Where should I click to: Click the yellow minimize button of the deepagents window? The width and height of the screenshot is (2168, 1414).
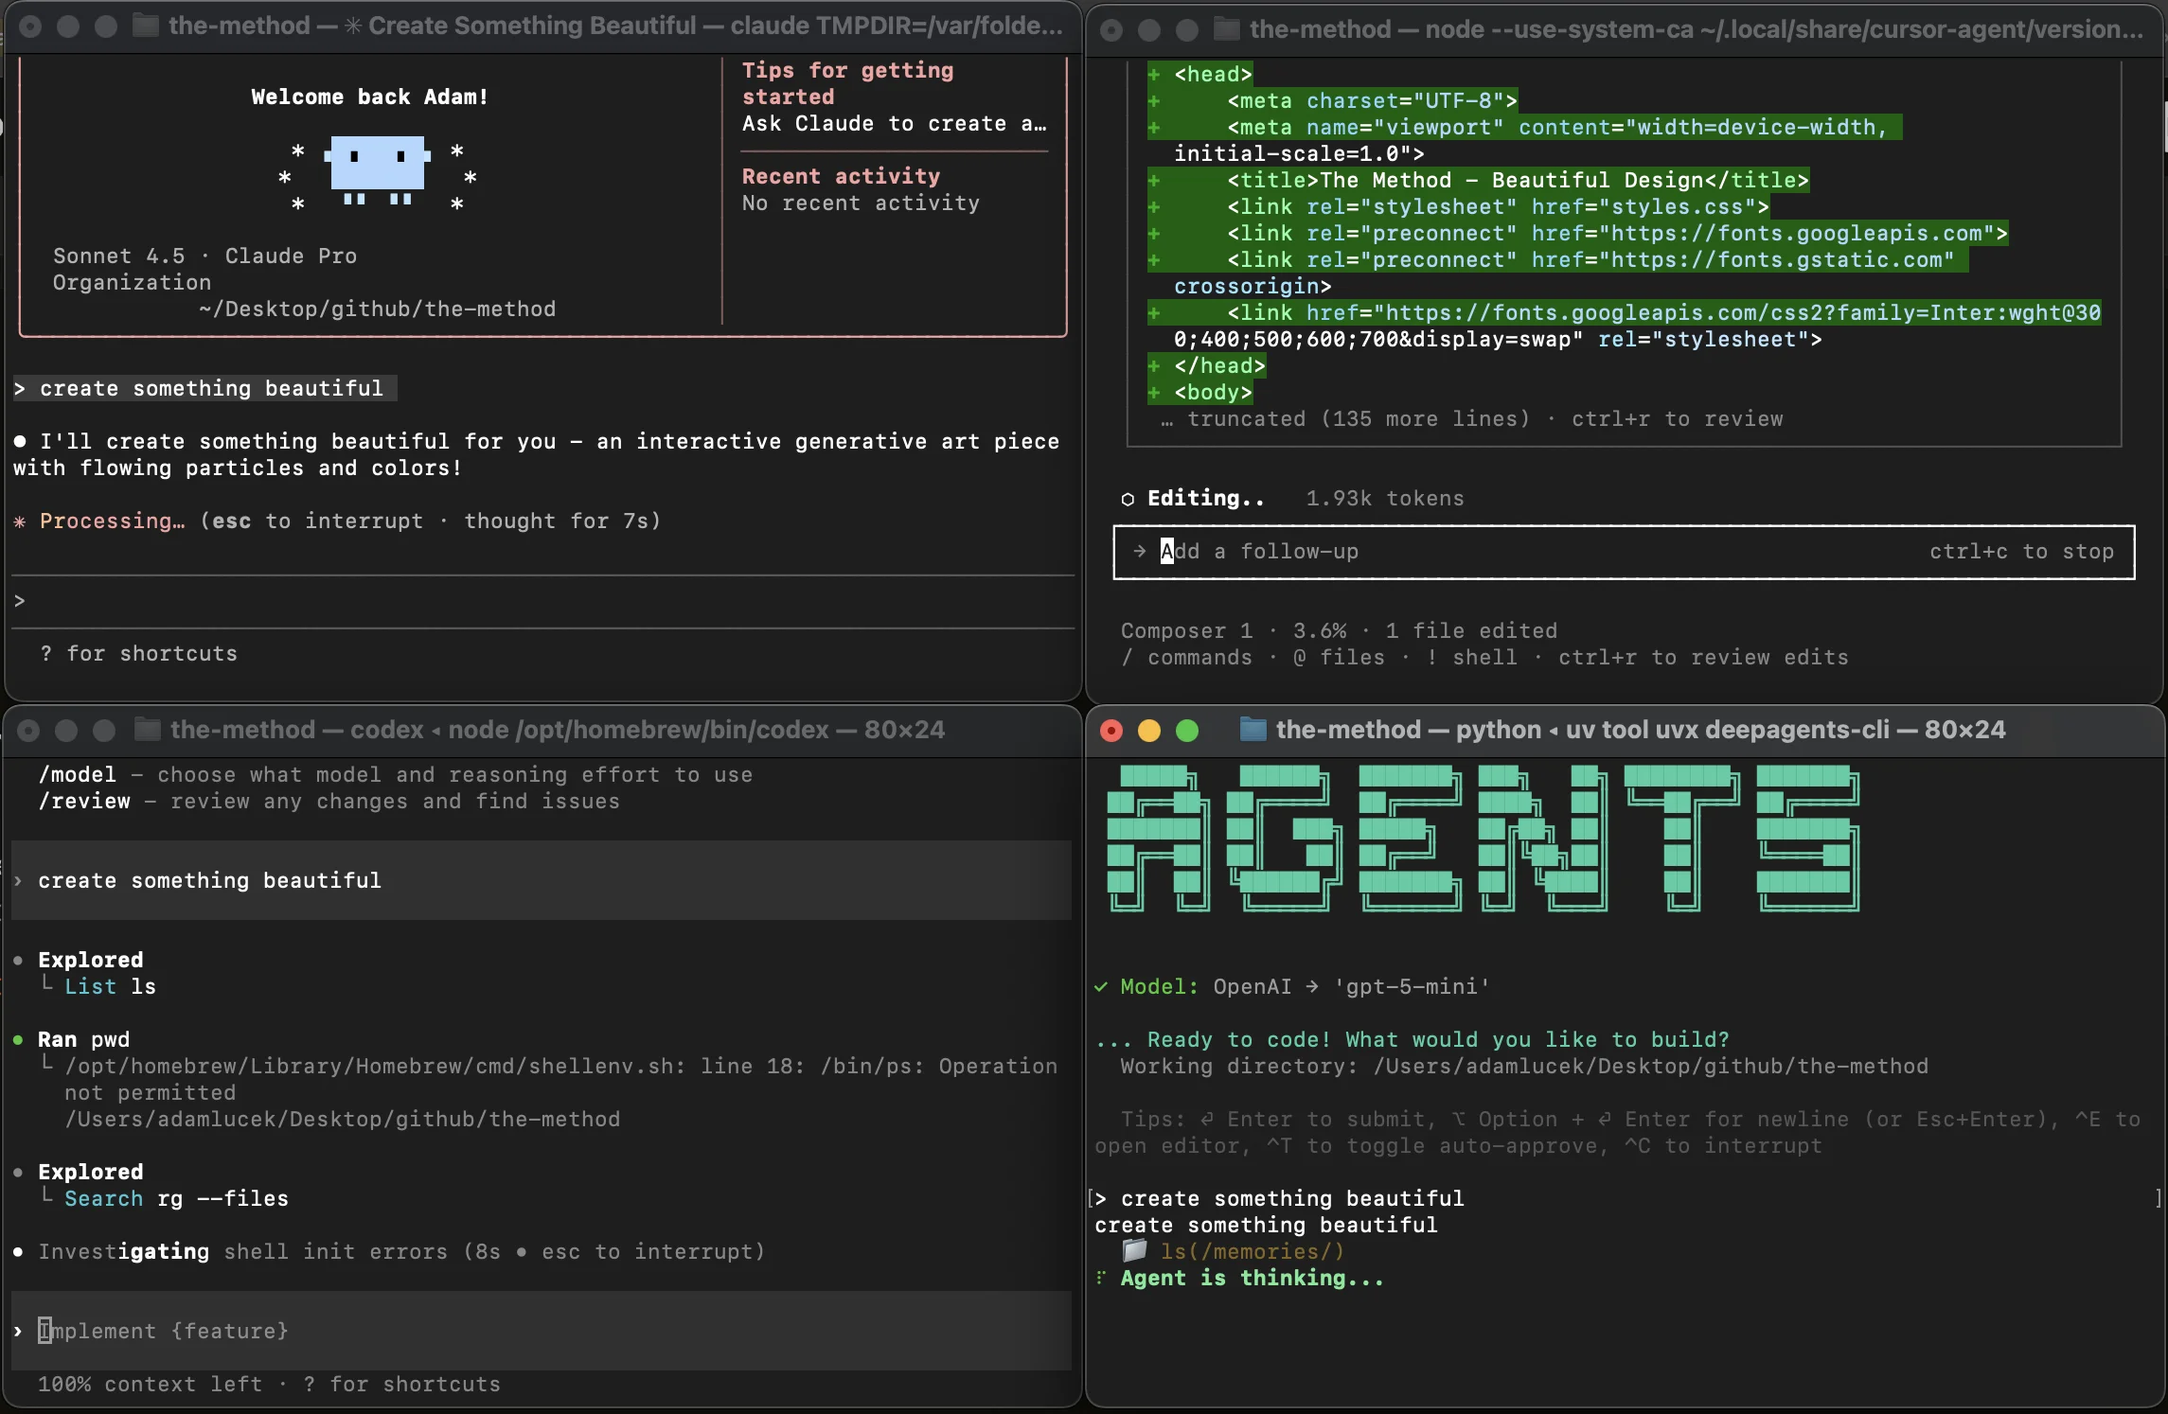pos(1149,731)
